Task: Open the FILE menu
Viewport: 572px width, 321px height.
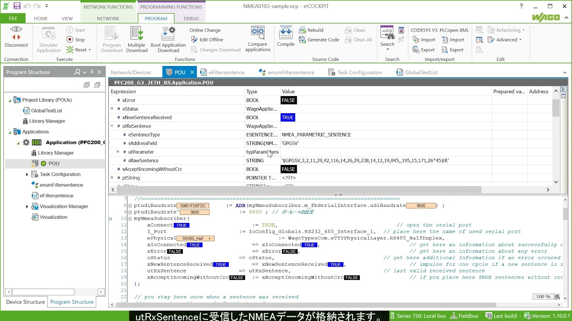Action: point(13,18)
